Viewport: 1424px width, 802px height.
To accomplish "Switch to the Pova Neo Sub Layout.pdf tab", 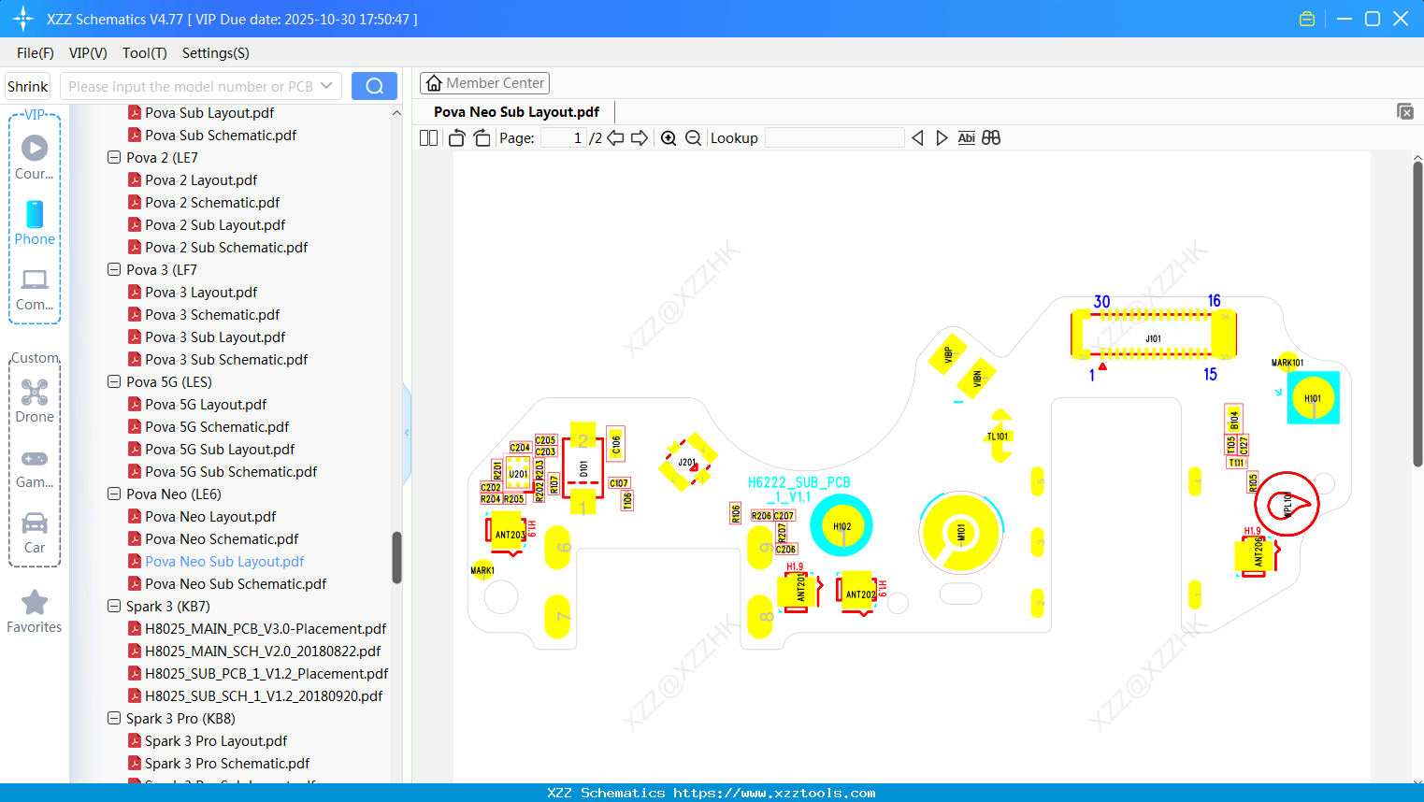I will 515,111.
